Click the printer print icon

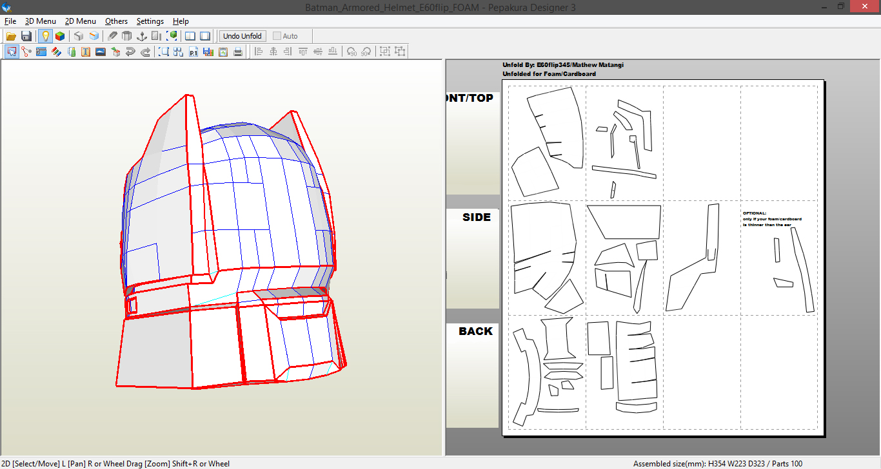click(x=238, y=52)
